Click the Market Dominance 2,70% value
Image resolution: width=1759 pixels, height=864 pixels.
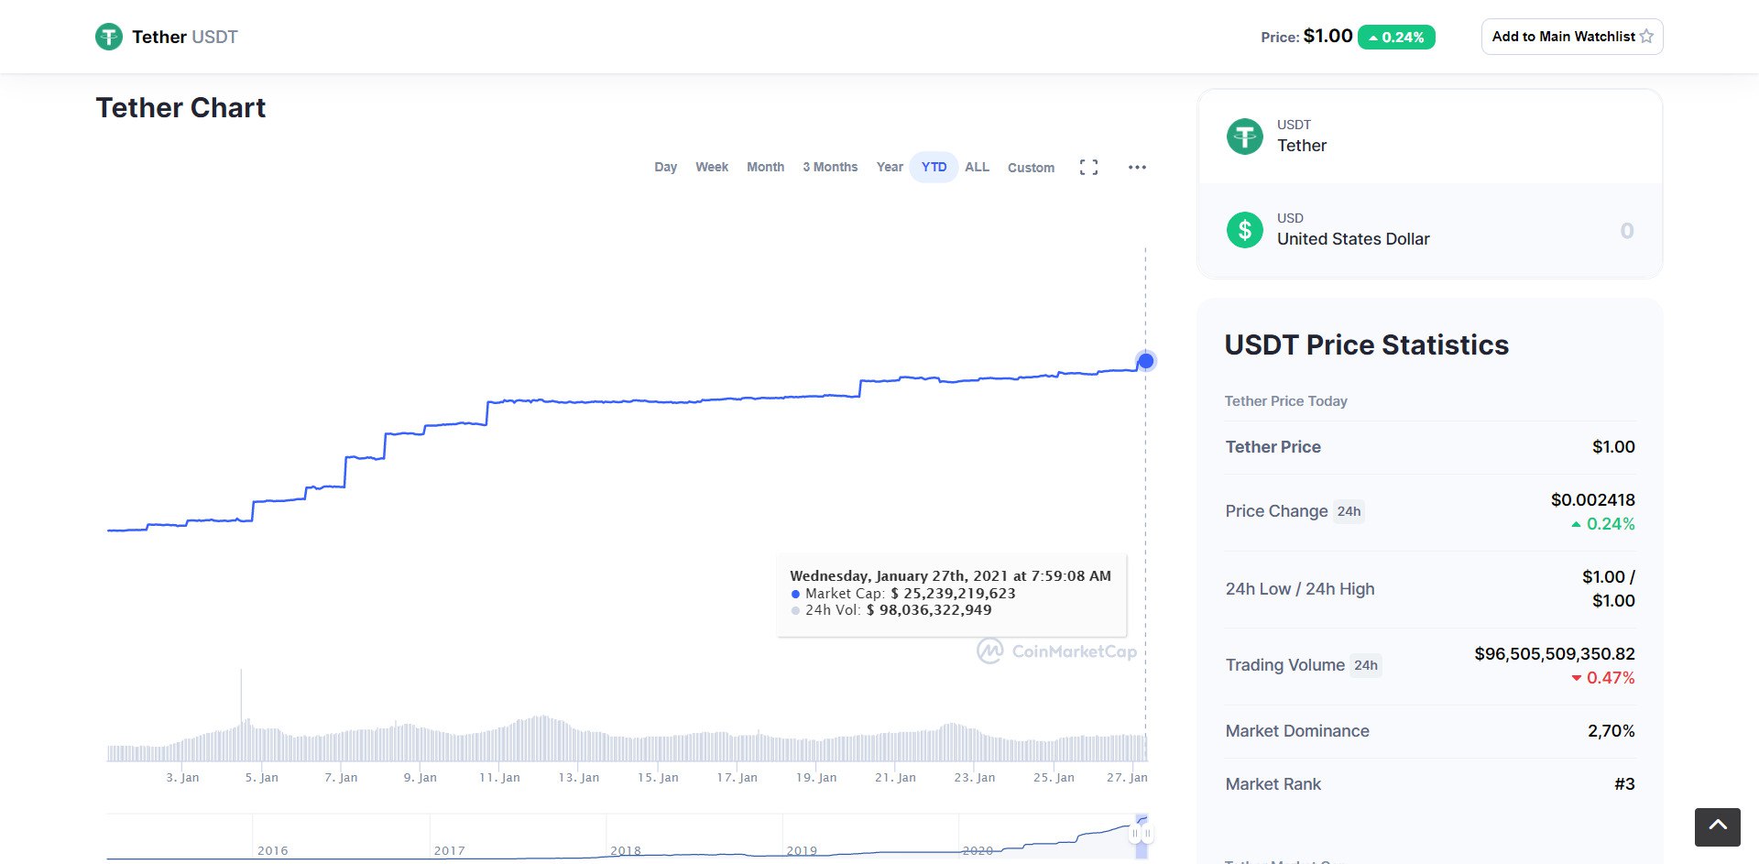pos(1611,731)
